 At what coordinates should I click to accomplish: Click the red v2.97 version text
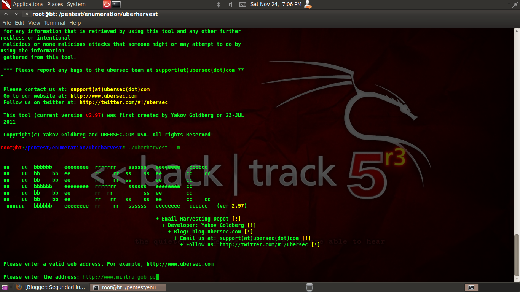pyautogui.click(x=93, y=115)
